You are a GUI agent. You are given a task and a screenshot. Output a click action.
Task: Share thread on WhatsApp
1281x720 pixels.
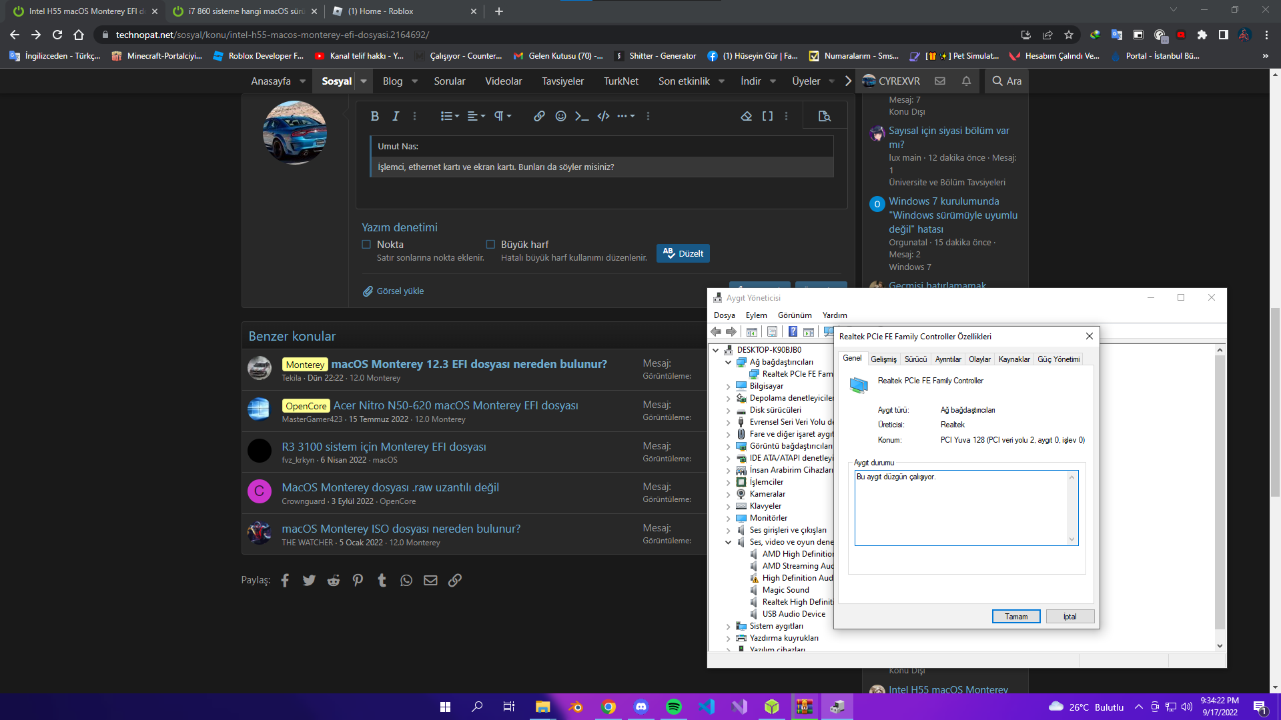click(406, 581)
